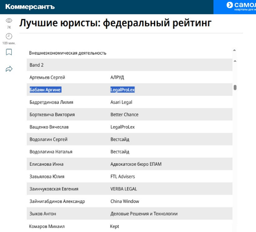Click the outer scroll-up arrow

(234, 50)
